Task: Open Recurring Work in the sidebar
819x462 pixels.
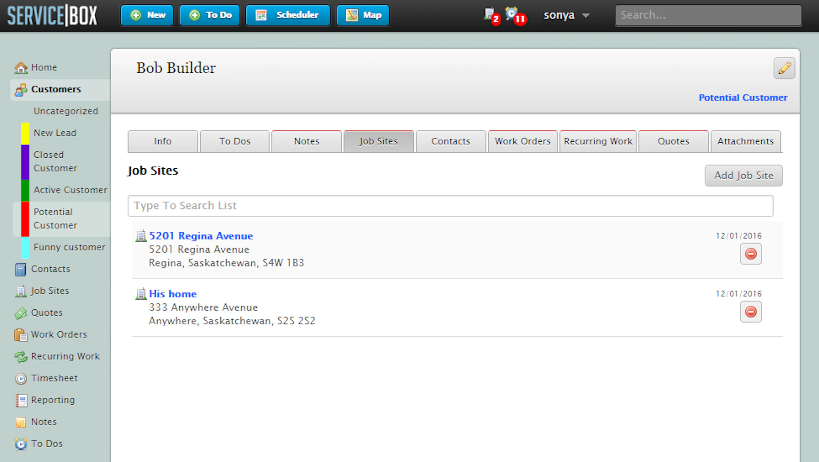Action: (x=57, y=356)
